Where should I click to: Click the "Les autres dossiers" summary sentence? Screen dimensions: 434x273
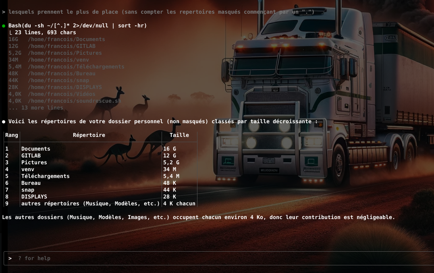(198, 217)
